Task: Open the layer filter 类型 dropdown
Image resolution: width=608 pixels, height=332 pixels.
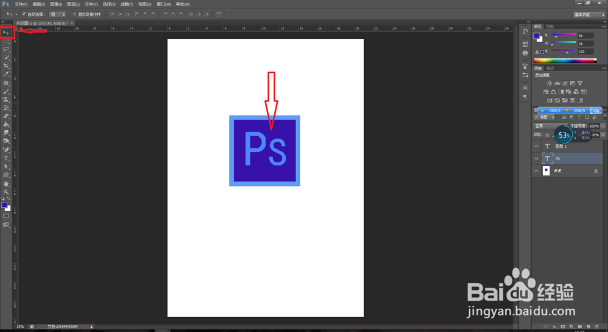Action: coord(544,117)
